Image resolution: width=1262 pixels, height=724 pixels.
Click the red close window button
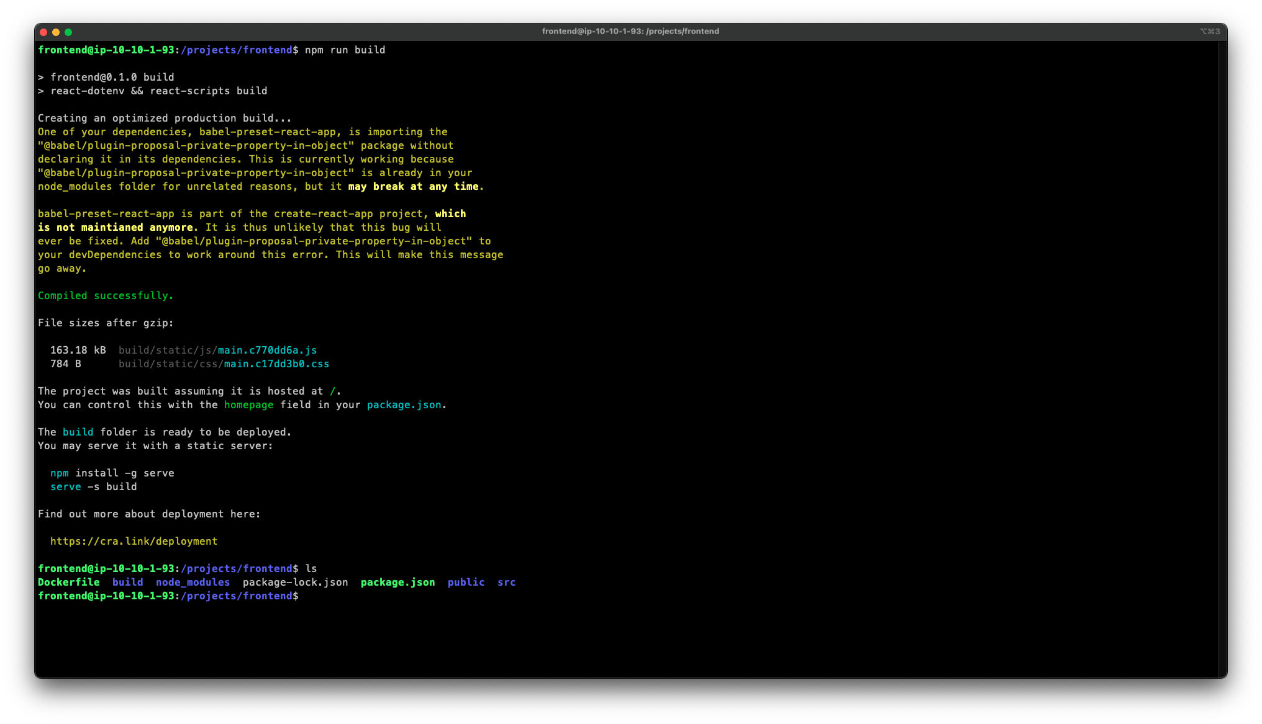(43, 32)
